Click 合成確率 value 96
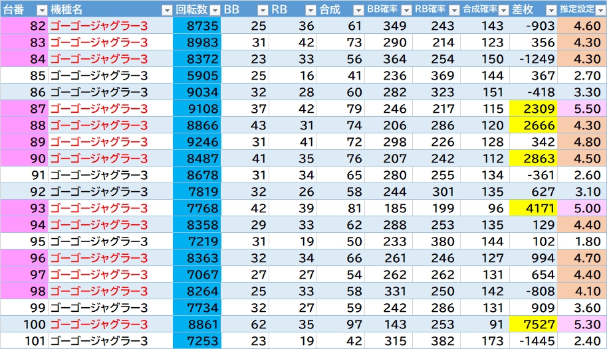The width and height of the screenshot is (607, 349). 485,208
